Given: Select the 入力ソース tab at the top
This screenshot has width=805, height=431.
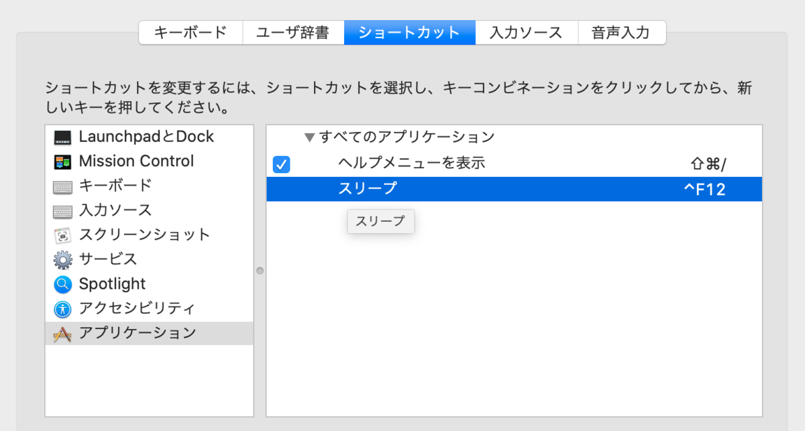Looking at the screenshot, I should [526, 32].
